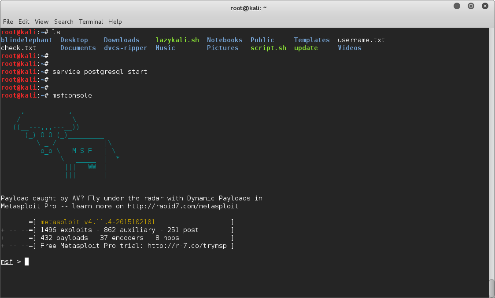This screenshot has height=298, width=495.
Task: Click the Templates directory name
Action: (x=312, y=40)
